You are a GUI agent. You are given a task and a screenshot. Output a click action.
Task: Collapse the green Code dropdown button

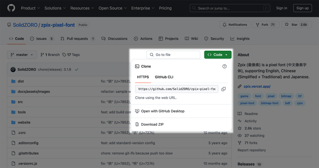(x=218, y=55)
